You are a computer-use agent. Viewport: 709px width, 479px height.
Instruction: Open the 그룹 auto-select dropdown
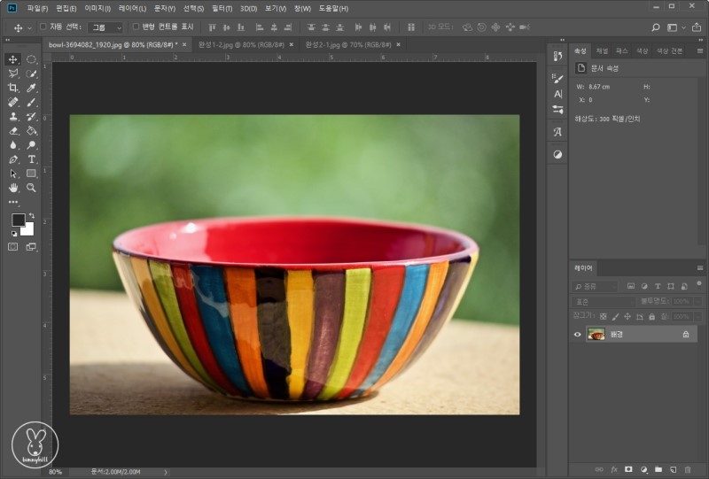click(107, 27)
